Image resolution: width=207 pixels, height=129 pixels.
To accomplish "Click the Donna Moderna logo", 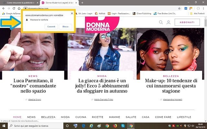I will pyautogui.click(x=102, y=24).
